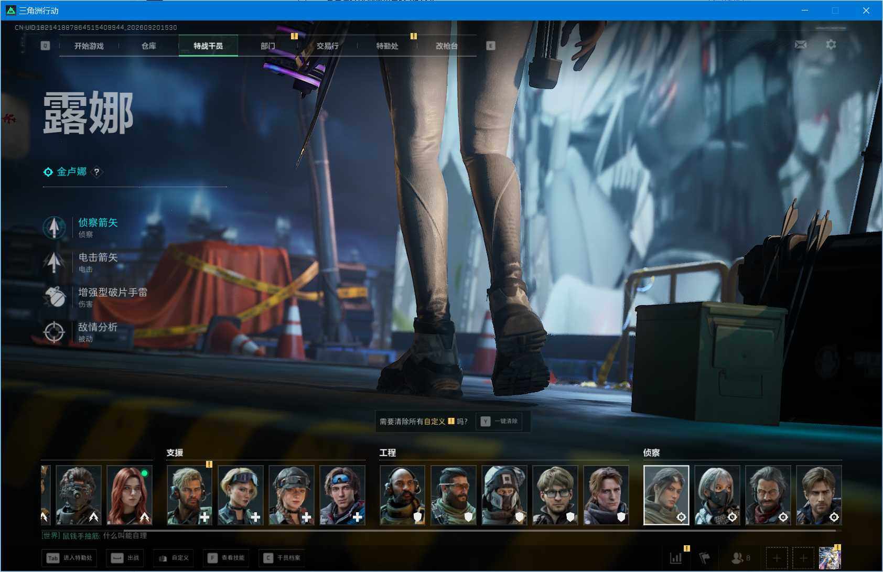Screen dimensions: 883x572
Task: Select the silver-haired masked woman in 侦察
Action: (717, 495)
